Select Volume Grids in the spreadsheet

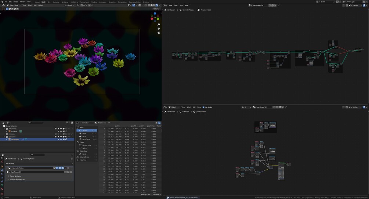(87, 157)
